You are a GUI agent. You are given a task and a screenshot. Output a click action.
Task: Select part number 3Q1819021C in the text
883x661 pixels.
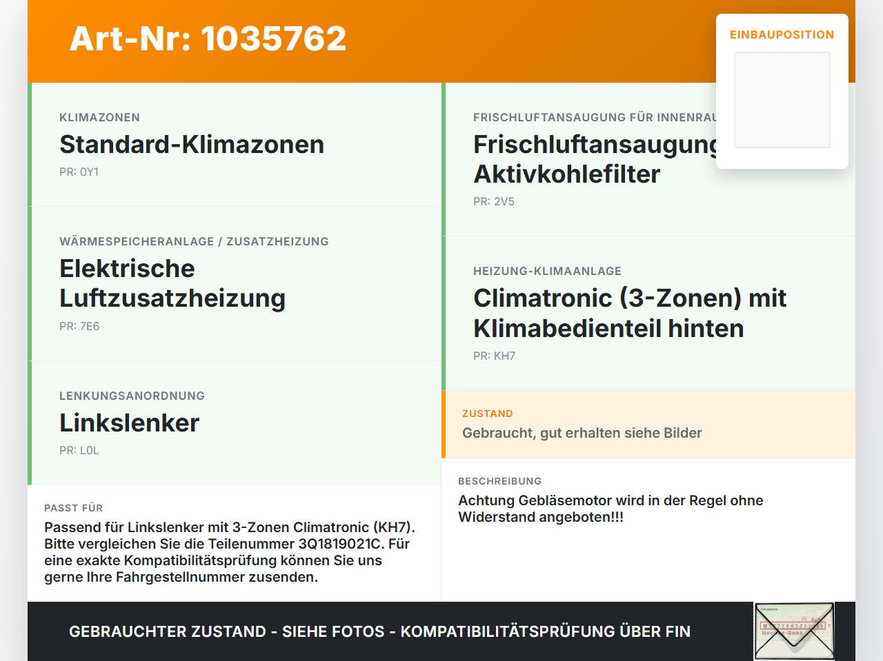pos(339,544)
